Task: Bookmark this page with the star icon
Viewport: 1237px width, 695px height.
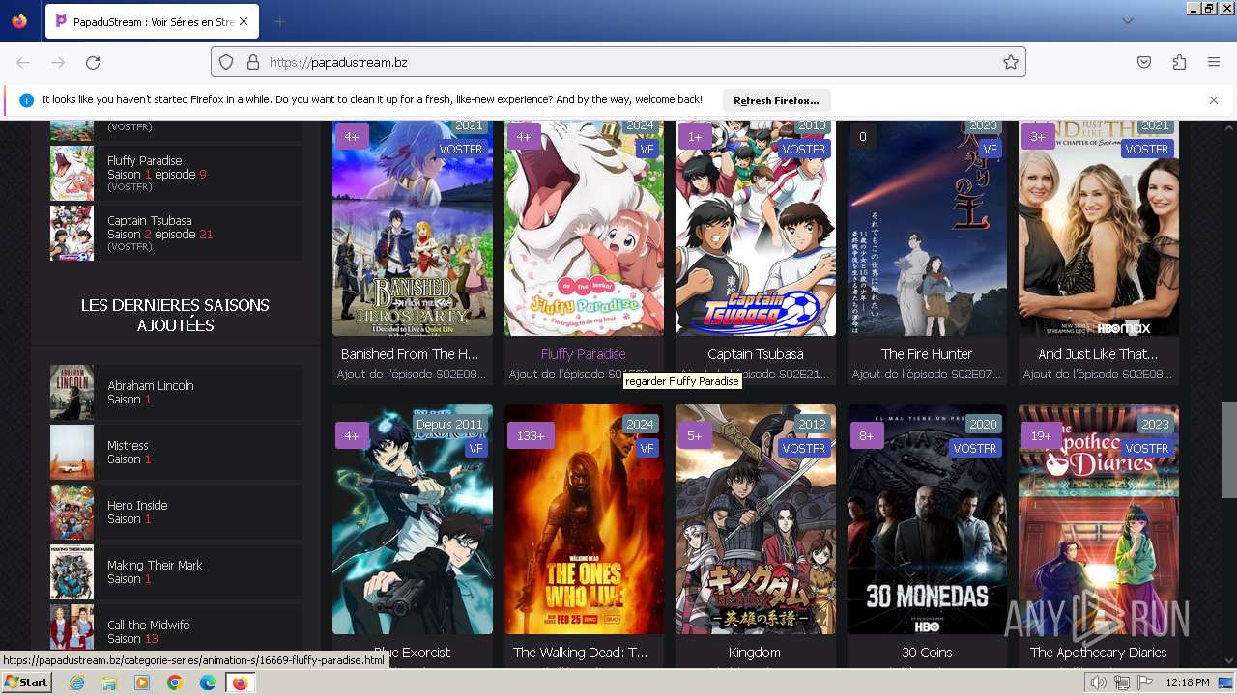Action: tap(1011, 62)
